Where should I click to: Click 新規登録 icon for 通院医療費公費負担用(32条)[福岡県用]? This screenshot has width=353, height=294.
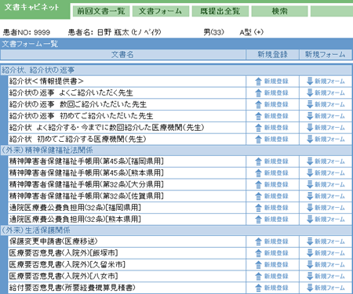(x=258, y=208)
